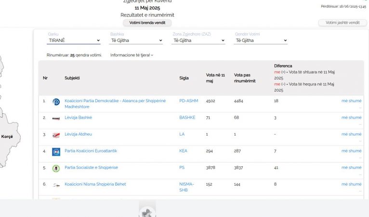Screen dimensions: 369x217
Task: Click the round map icon at page bottom
Action: pyautogui.click(x=147, y=212)
